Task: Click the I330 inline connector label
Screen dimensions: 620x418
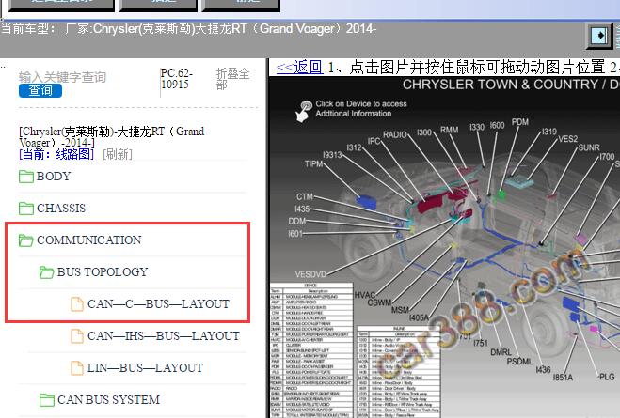Action: 476,127
